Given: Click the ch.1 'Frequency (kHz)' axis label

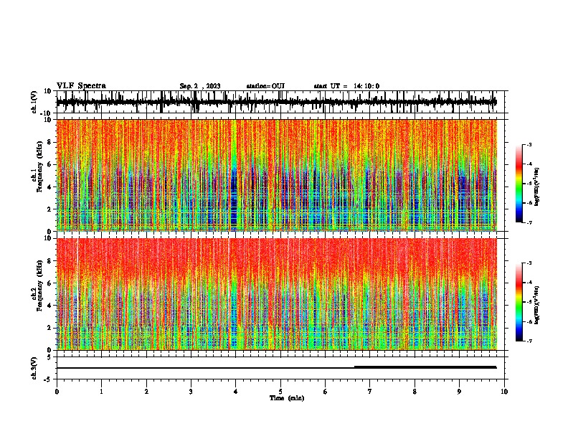Looking at the screenshot, I should point(39,166).
